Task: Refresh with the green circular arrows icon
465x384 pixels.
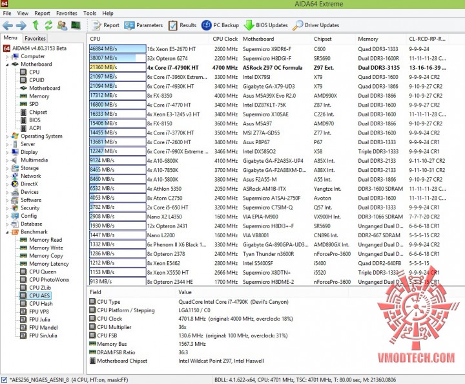Action: click(x=48, y=25)
